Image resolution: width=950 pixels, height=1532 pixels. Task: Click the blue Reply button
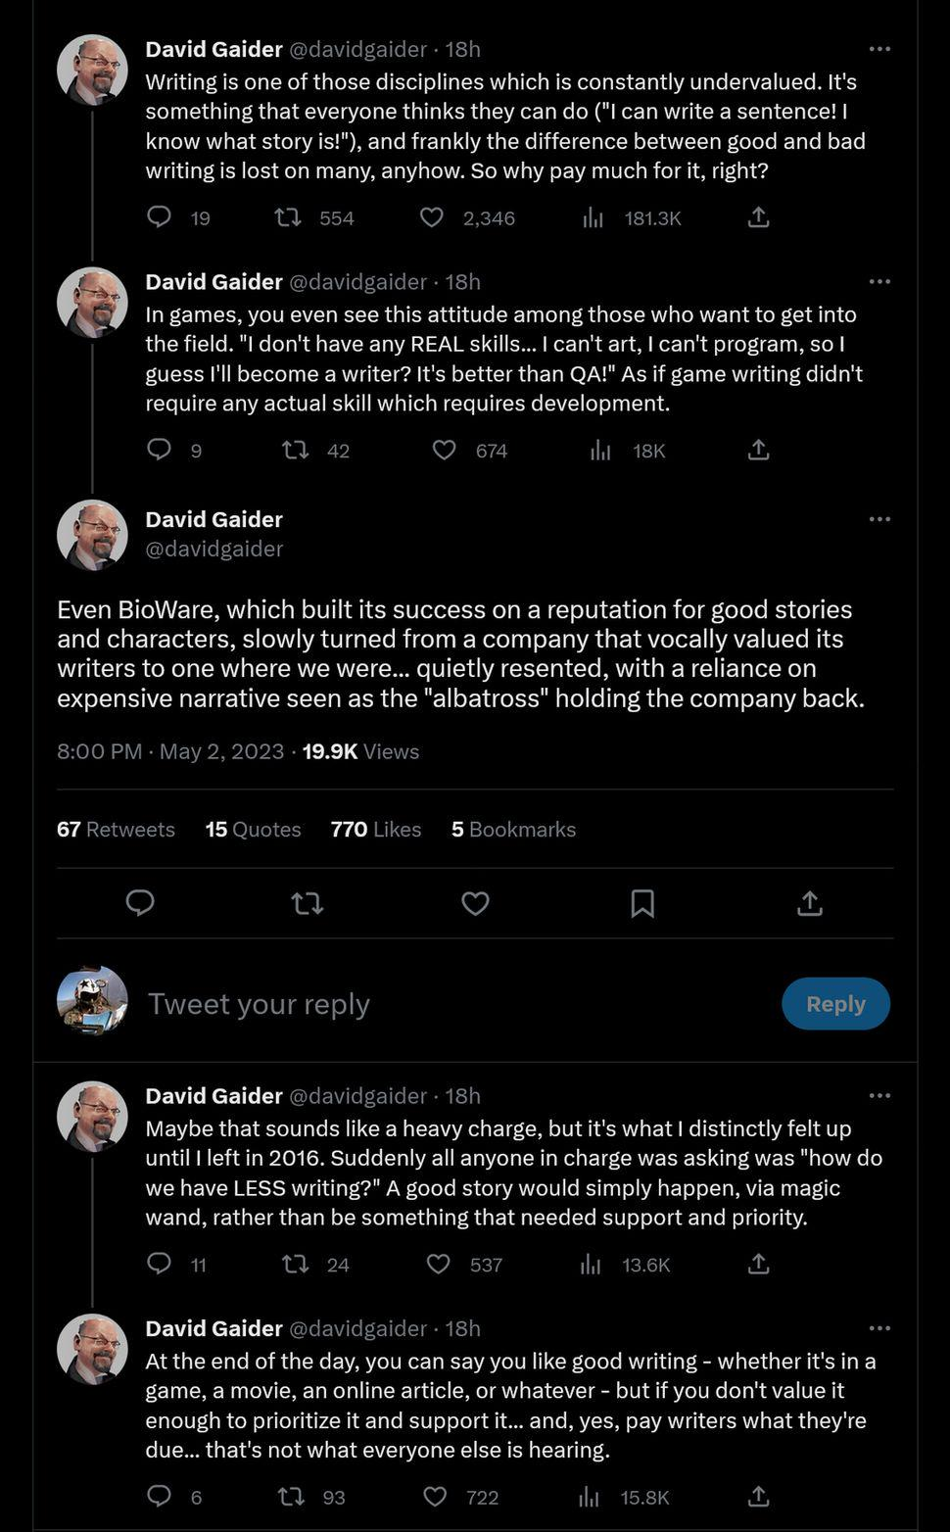click(x=835, y=1004)
